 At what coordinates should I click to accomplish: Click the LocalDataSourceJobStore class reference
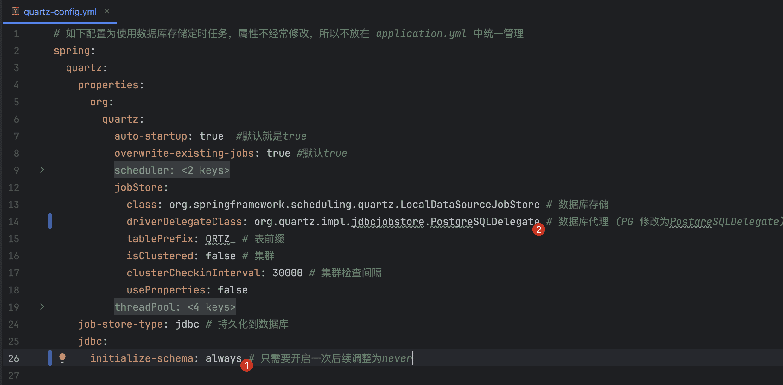tap(470, 205)
